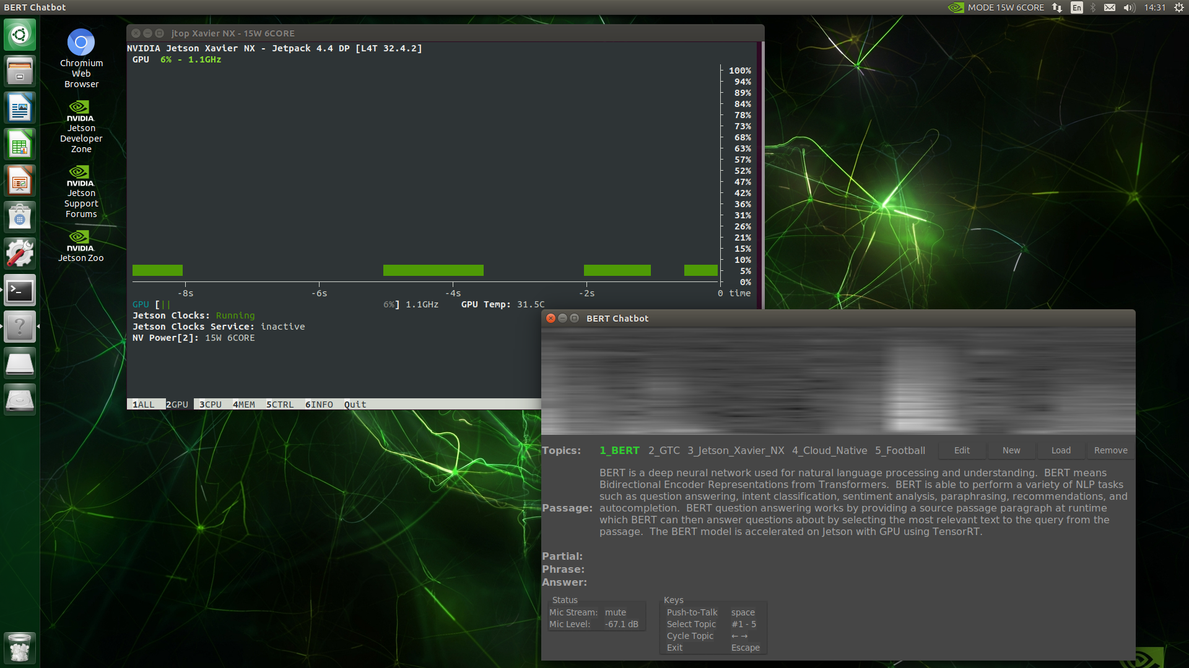
Task: Open clock showing 14:31
Action: click(x=1155, y=7)
